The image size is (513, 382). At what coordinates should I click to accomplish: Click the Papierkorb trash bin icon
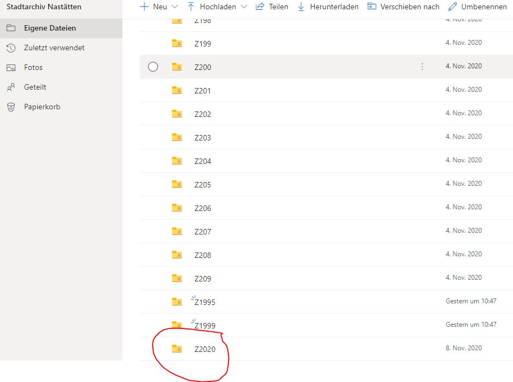pyautogui.click(x=11, y=107)
